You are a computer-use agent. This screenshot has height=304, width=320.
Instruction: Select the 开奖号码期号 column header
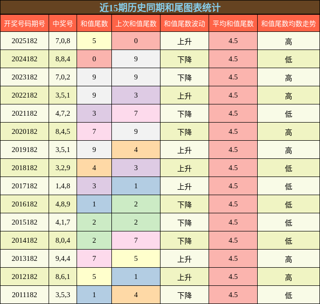[25, 23]
